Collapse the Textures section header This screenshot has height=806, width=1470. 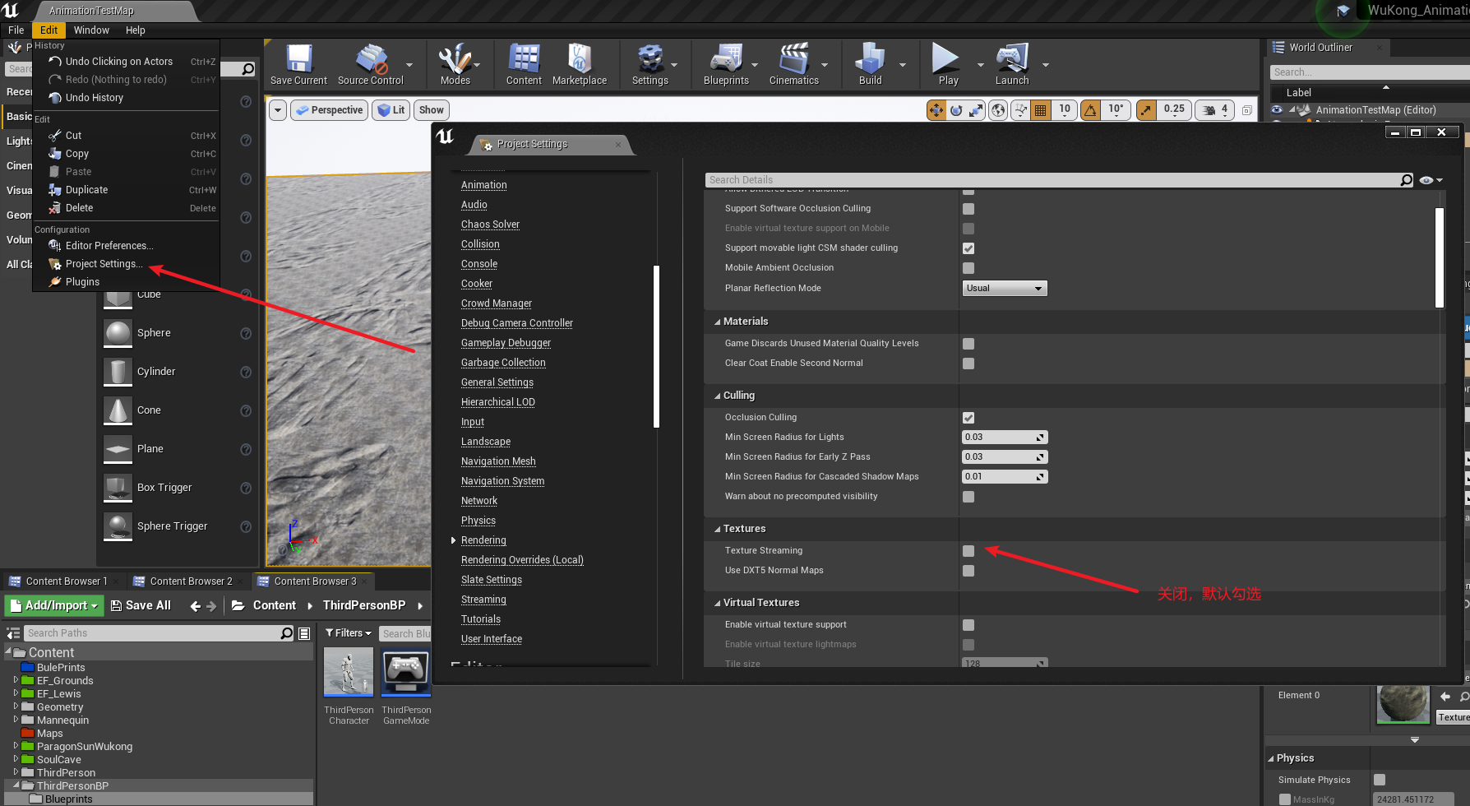[x=718, y=529]
